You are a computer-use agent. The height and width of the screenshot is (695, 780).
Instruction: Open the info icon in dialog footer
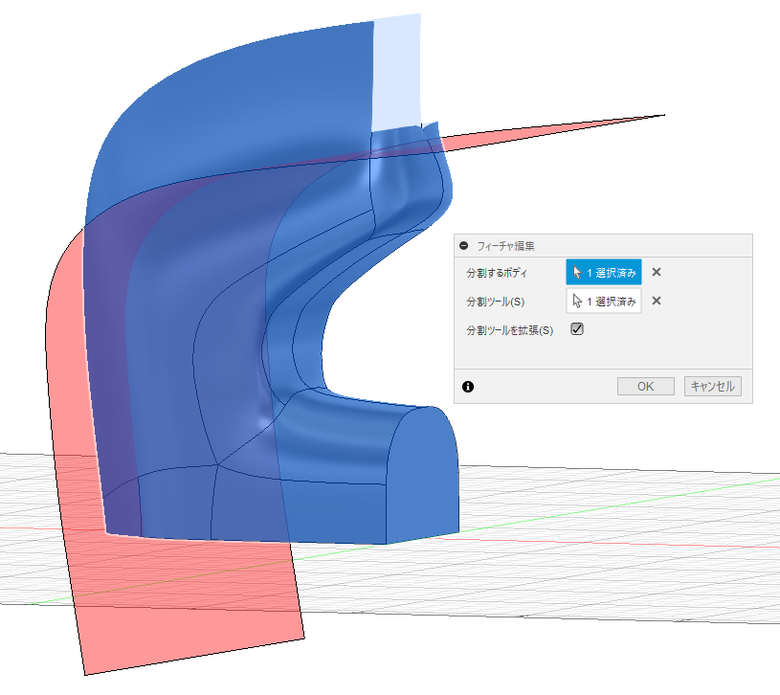(x=468, y=387)
